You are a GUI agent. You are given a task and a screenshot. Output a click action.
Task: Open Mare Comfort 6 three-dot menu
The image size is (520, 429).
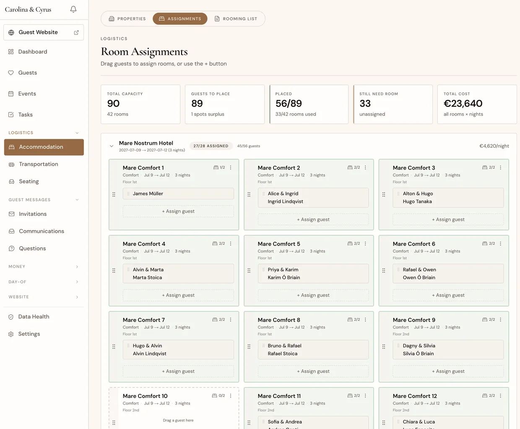[500, 243]
